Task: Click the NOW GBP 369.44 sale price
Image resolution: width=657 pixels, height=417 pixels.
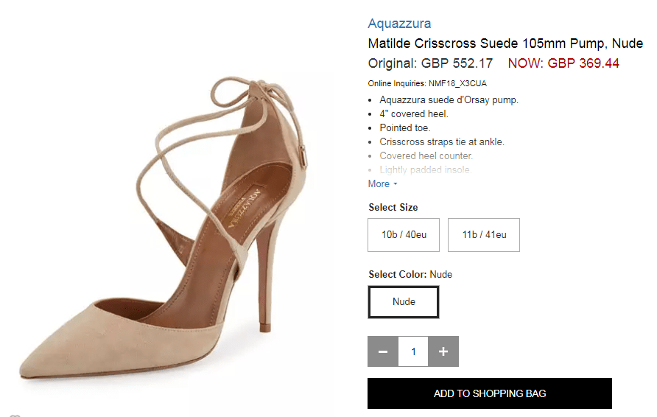Action: pos(563,63)
